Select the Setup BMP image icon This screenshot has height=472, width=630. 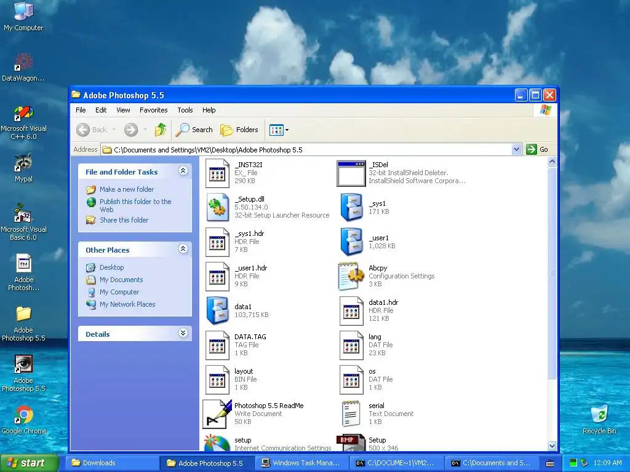[x=351, y=442]
